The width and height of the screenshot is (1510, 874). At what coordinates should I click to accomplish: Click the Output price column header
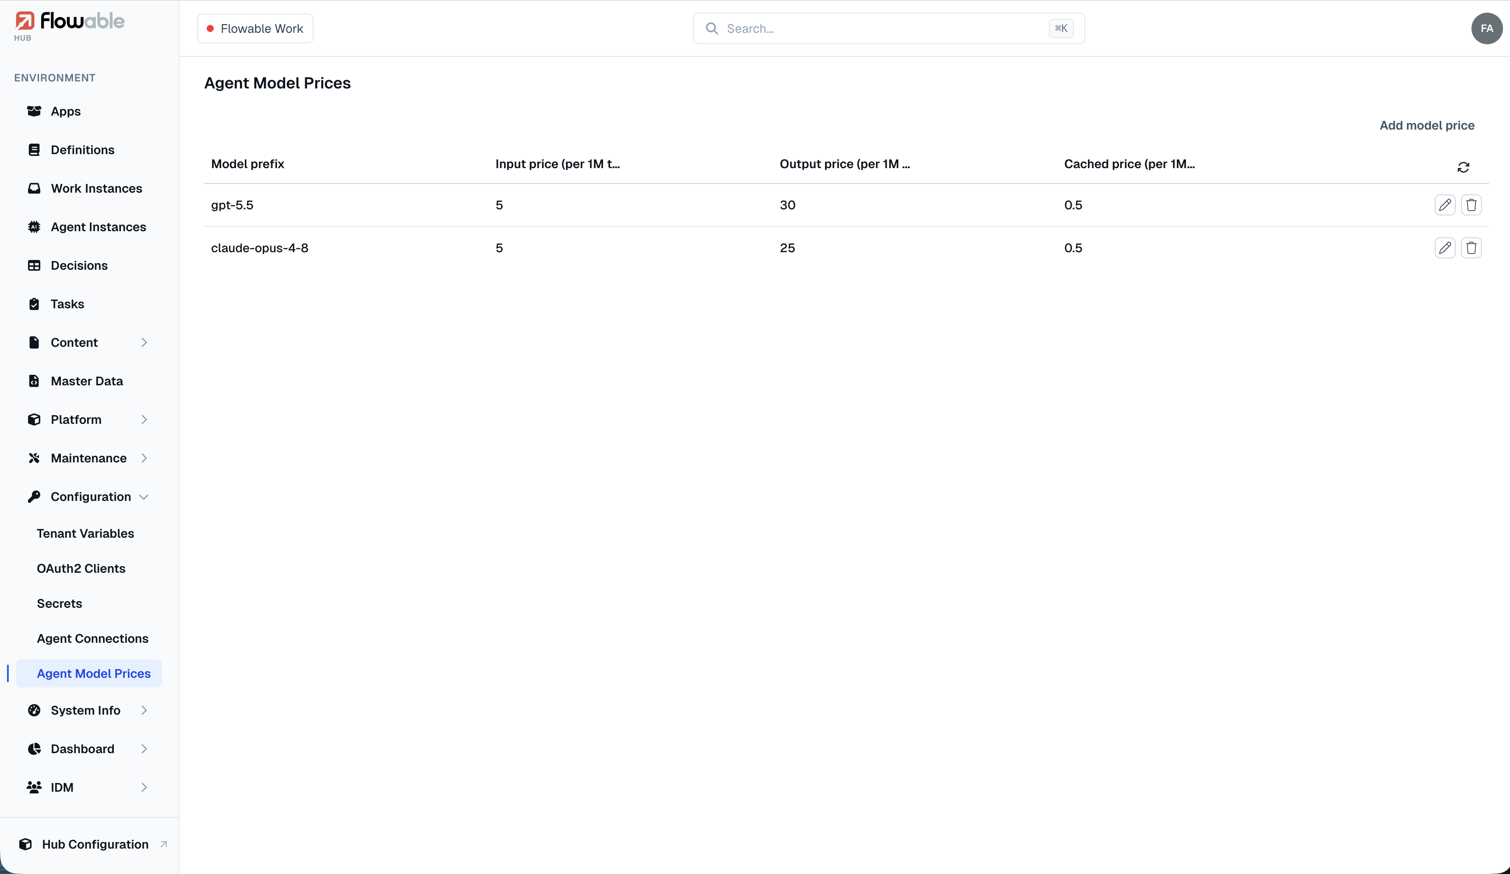tap(844, 164)
